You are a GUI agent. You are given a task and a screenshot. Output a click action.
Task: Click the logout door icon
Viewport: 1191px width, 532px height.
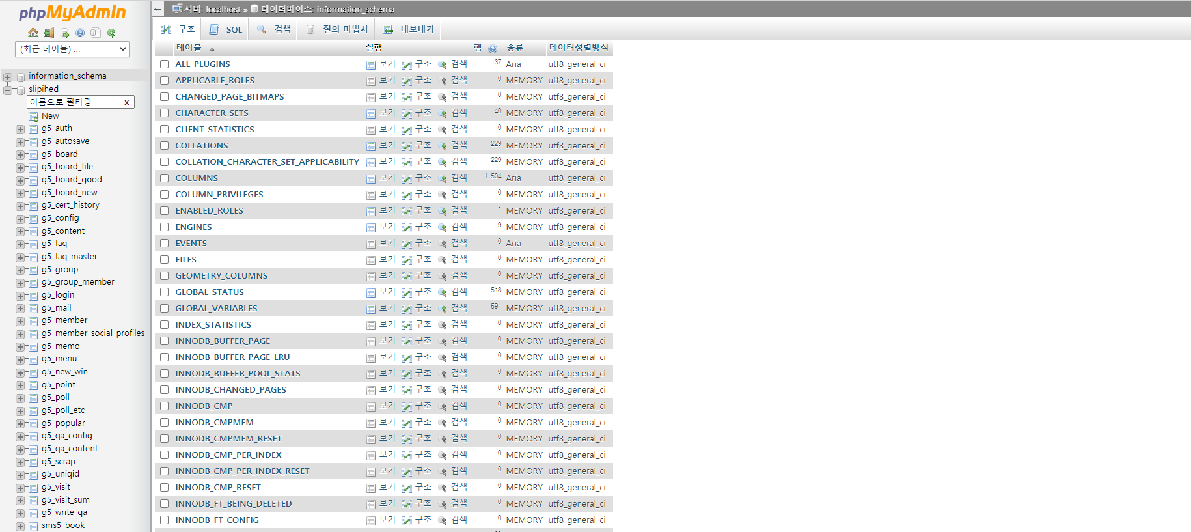click(49, 33)
